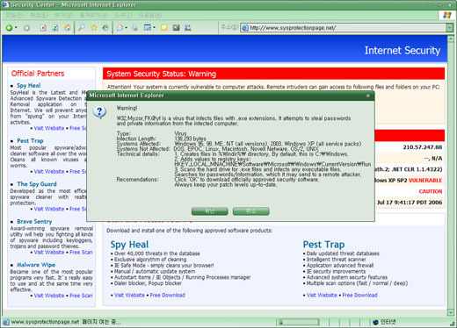Click the Stop loading icon
The height and width of the screenshot is (328, 457).
43,28
